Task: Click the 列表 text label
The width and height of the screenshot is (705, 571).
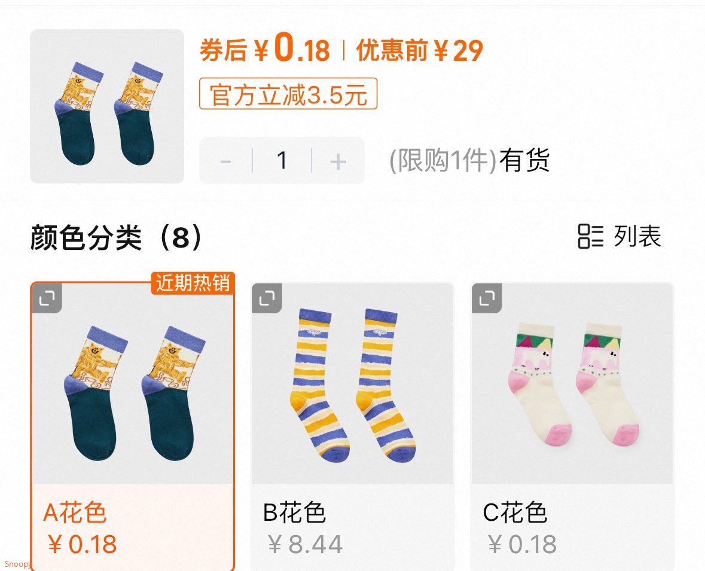Action: point(637,236)
